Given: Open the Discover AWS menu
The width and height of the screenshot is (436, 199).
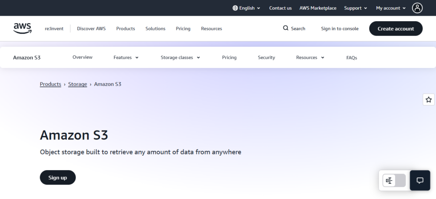Looking at the screenshot, I should click(x=91, y=28).
